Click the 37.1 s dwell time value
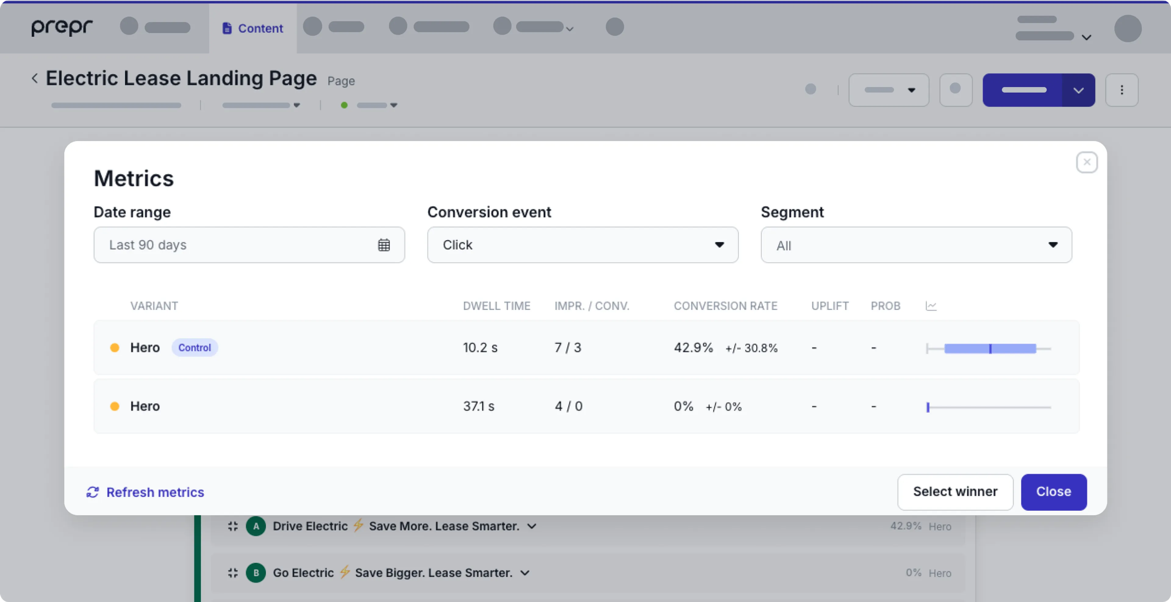Image resolution: width=1171 pixels, height=602 pixels. click(479, 407)
